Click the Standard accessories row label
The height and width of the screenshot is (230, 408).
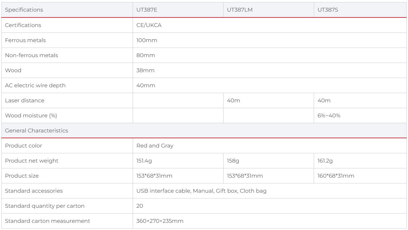pos(34,191)
